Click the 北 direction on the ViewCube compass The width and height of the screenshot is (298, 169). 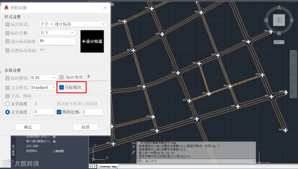pyautogui.click(x=279, y=8)
